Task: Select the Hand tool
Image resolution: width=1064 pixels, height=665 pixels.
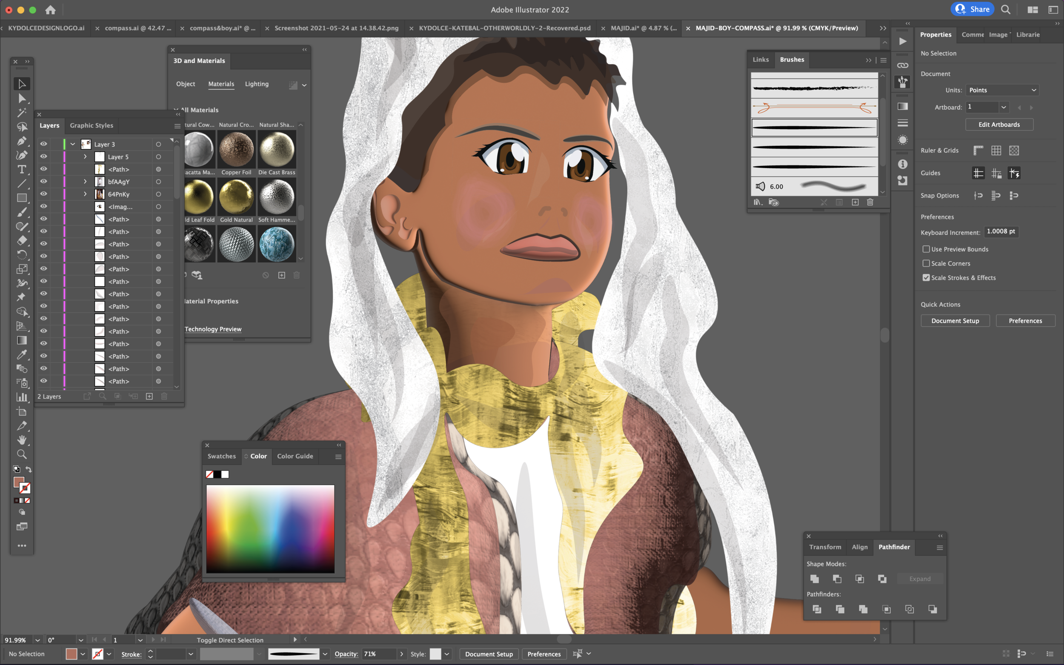Action: coord(22,440)
